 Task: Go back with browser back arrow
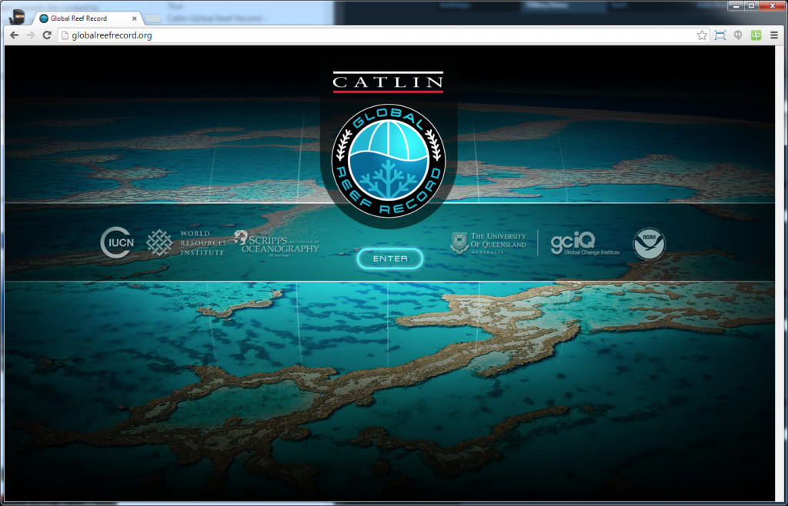14,35
